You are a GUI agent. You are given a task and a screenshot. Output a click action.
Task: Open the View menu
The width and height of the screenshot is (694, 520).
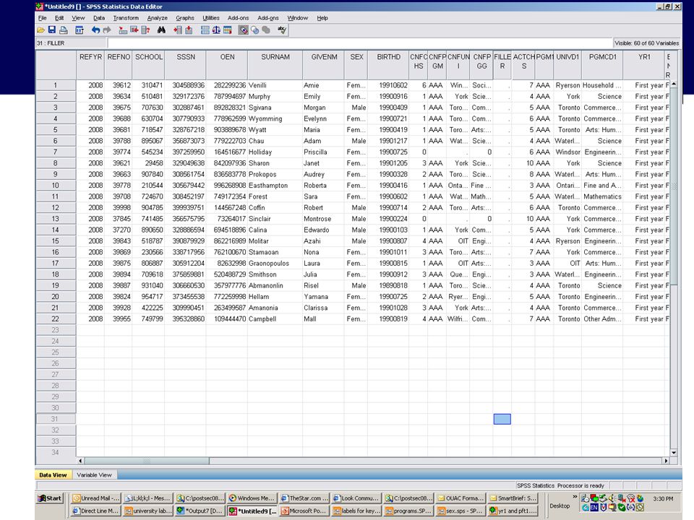[78, 18]
